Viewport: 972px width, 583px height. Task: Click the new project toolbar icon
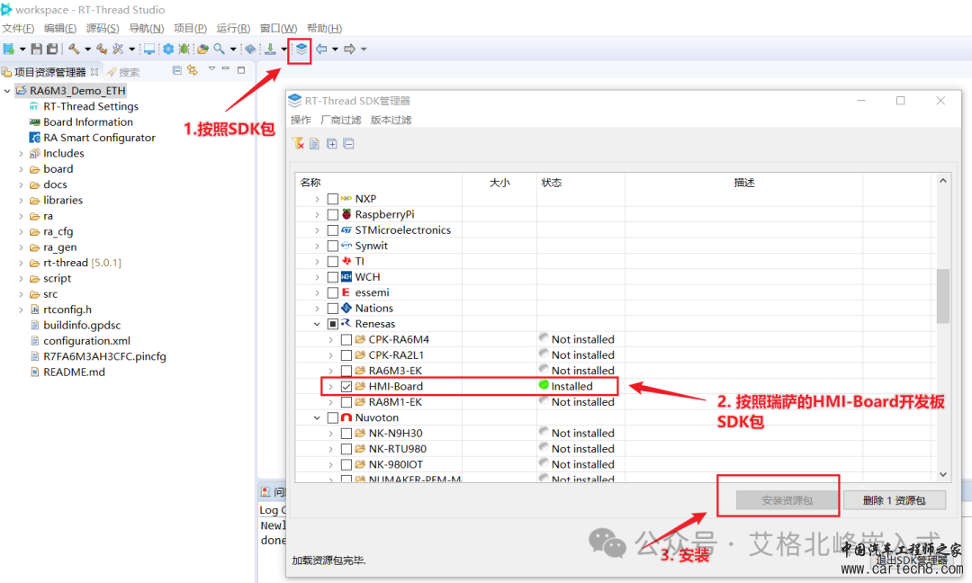(x=9, y=49)
